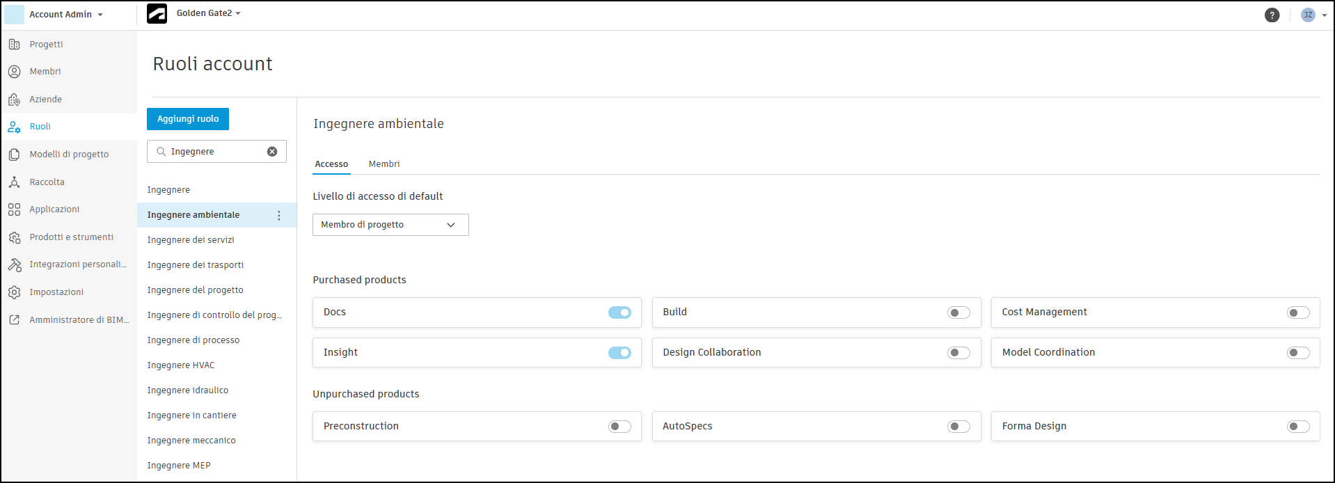Switch to the Membri tab

(x=384, y=164)
